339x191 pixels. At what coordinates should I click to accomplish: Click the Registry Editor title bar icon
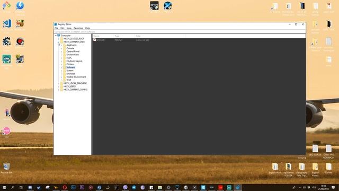(x=56, y=24)
